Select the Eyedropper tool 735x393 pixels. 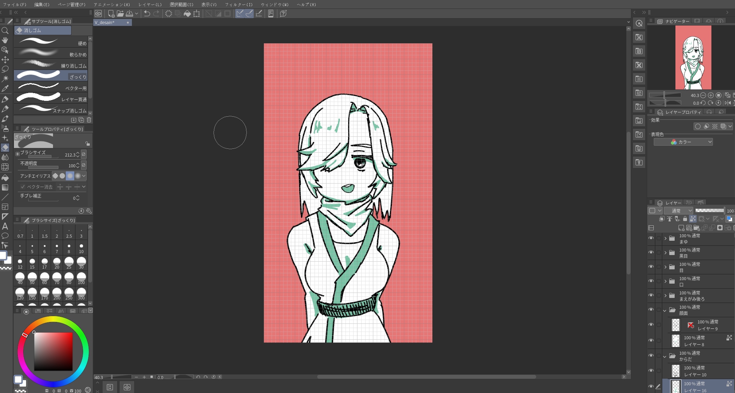(x=5, y=88)
